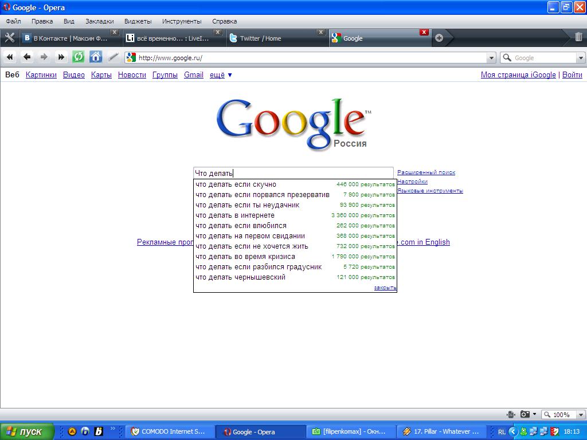
Task: Open the Инструменты menu
Action: 182,21
